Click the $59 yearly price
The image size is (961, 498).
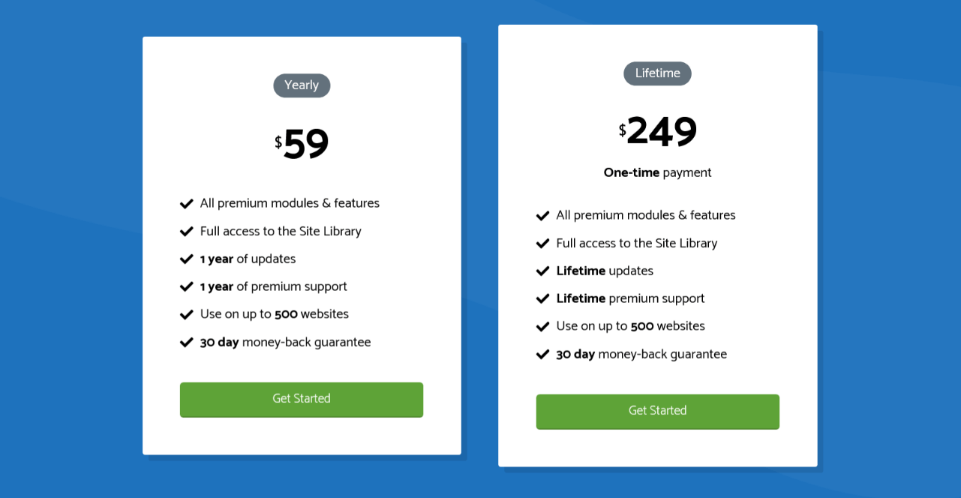[x=302, y=144]
